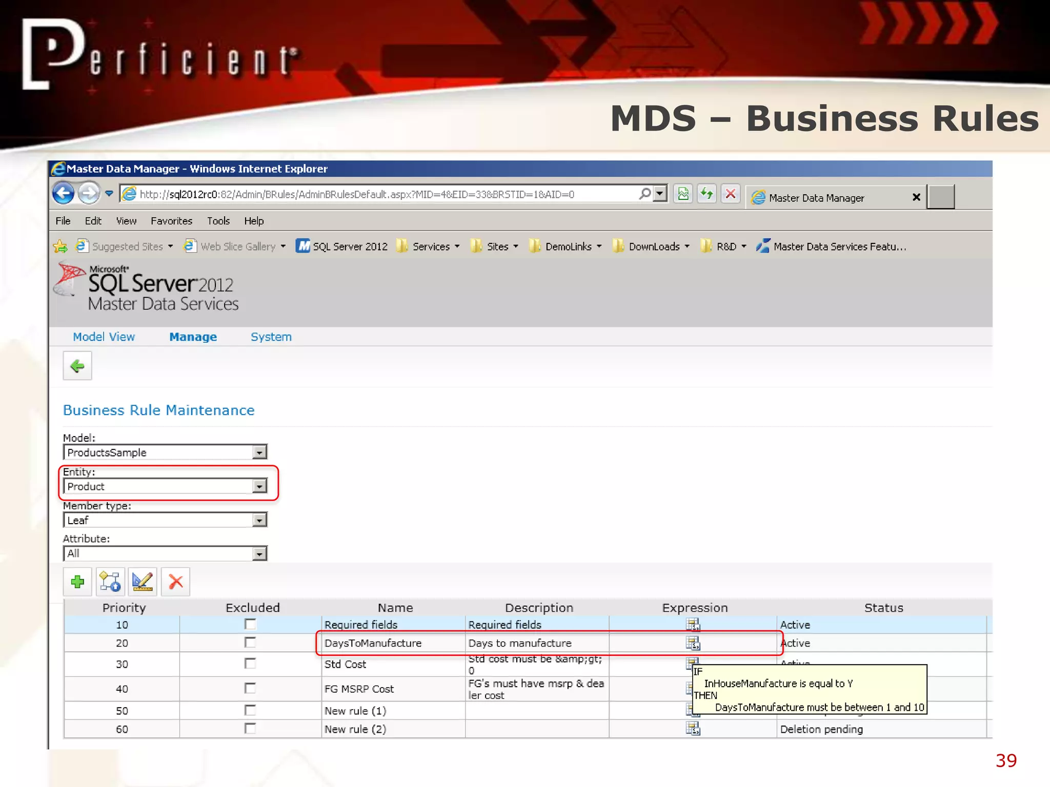Image resolution: width=1050 pixels, height=787 pixels.
Task: Click the Status column header
Action: [x=884, y=608]
